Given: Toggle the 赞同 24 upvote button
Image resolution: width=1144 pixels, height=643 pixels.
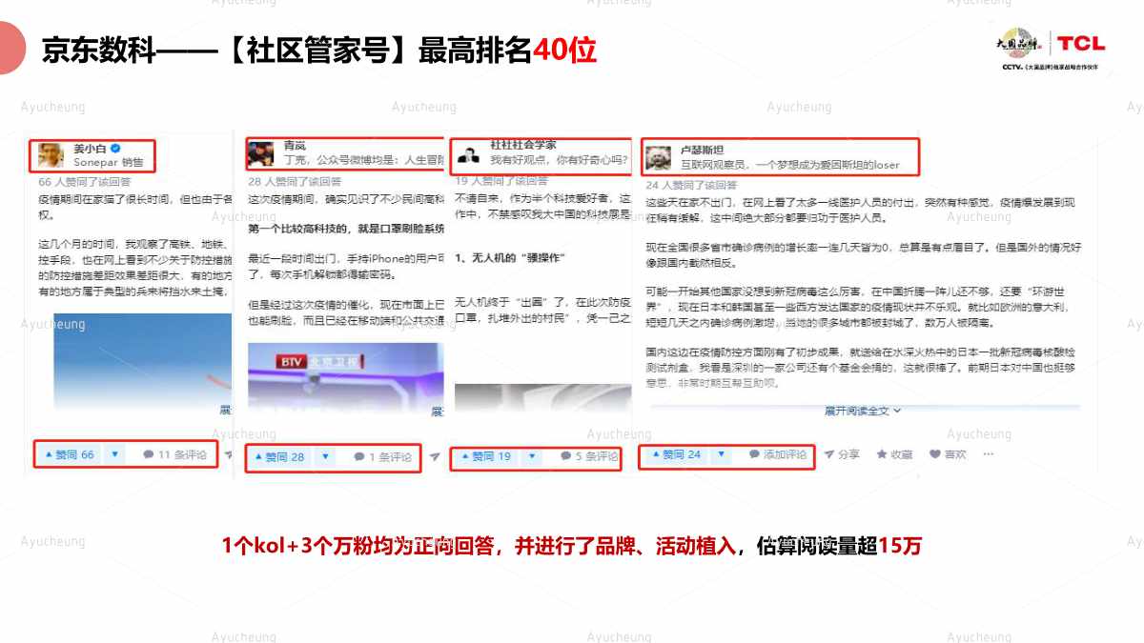Looking at the screenshot, I should pos(676,455).
